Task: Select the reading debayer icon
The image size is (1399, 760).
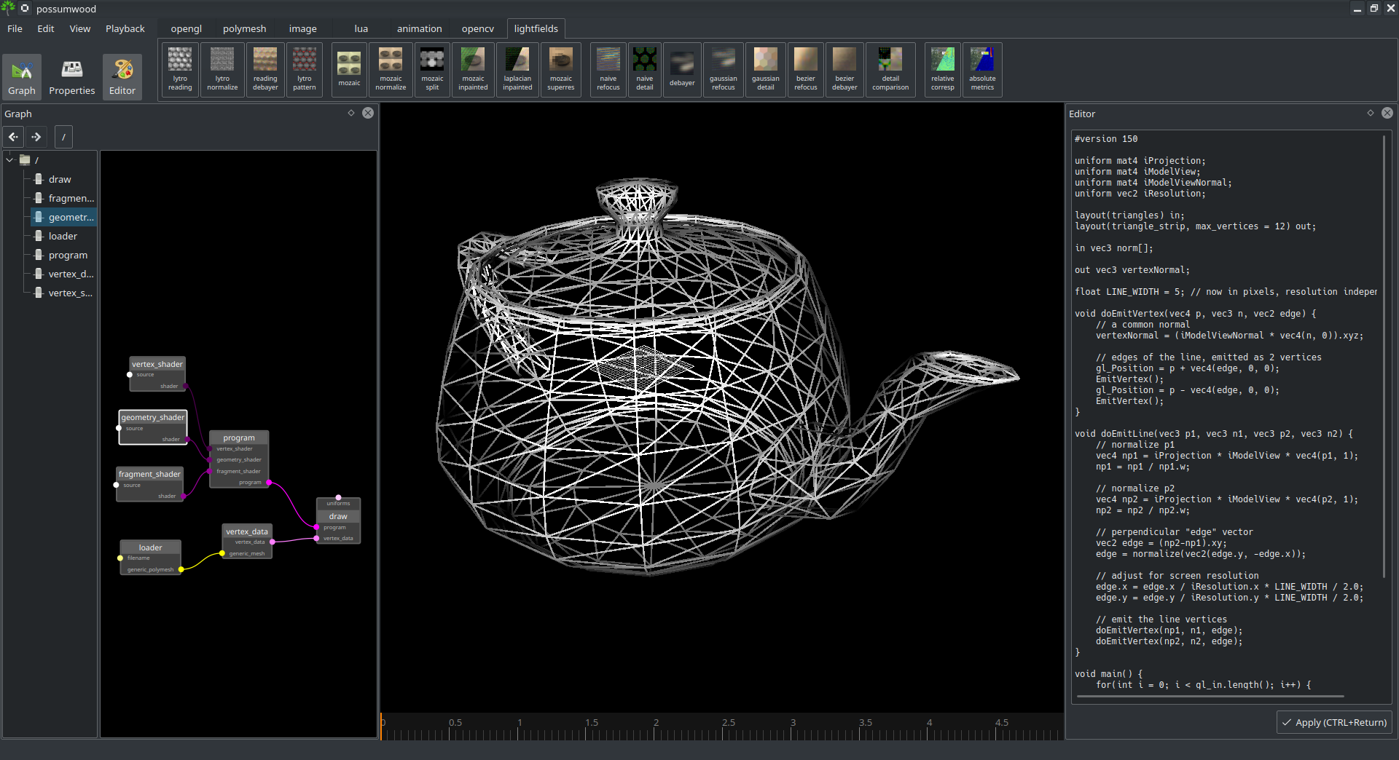Action: click(265, 69)
